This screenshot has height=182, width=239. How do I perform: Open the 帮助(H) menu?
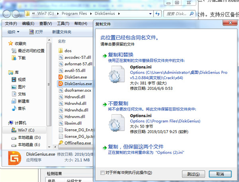coord(80,23)
